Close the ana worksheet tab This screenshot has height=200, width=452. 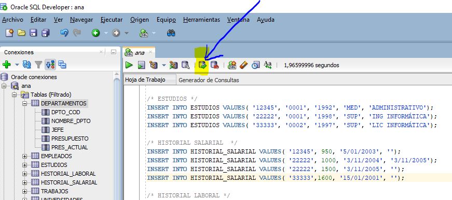(x=150, y=53)
